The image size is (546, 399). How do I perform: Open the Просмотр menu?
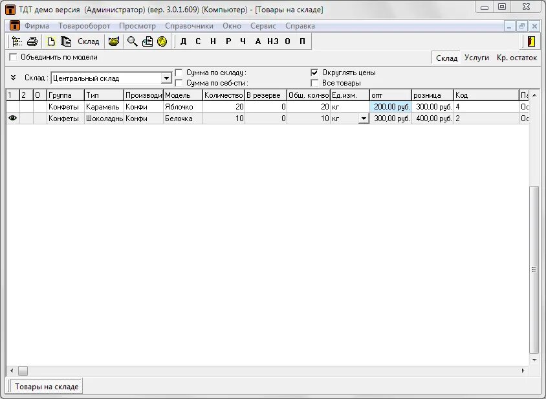(138, 26)
